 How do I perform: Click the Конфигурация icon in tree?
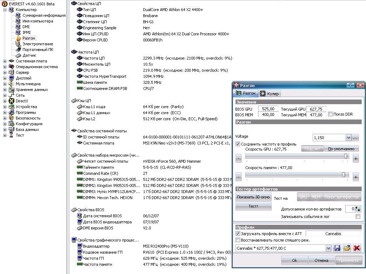coord(11,124)
